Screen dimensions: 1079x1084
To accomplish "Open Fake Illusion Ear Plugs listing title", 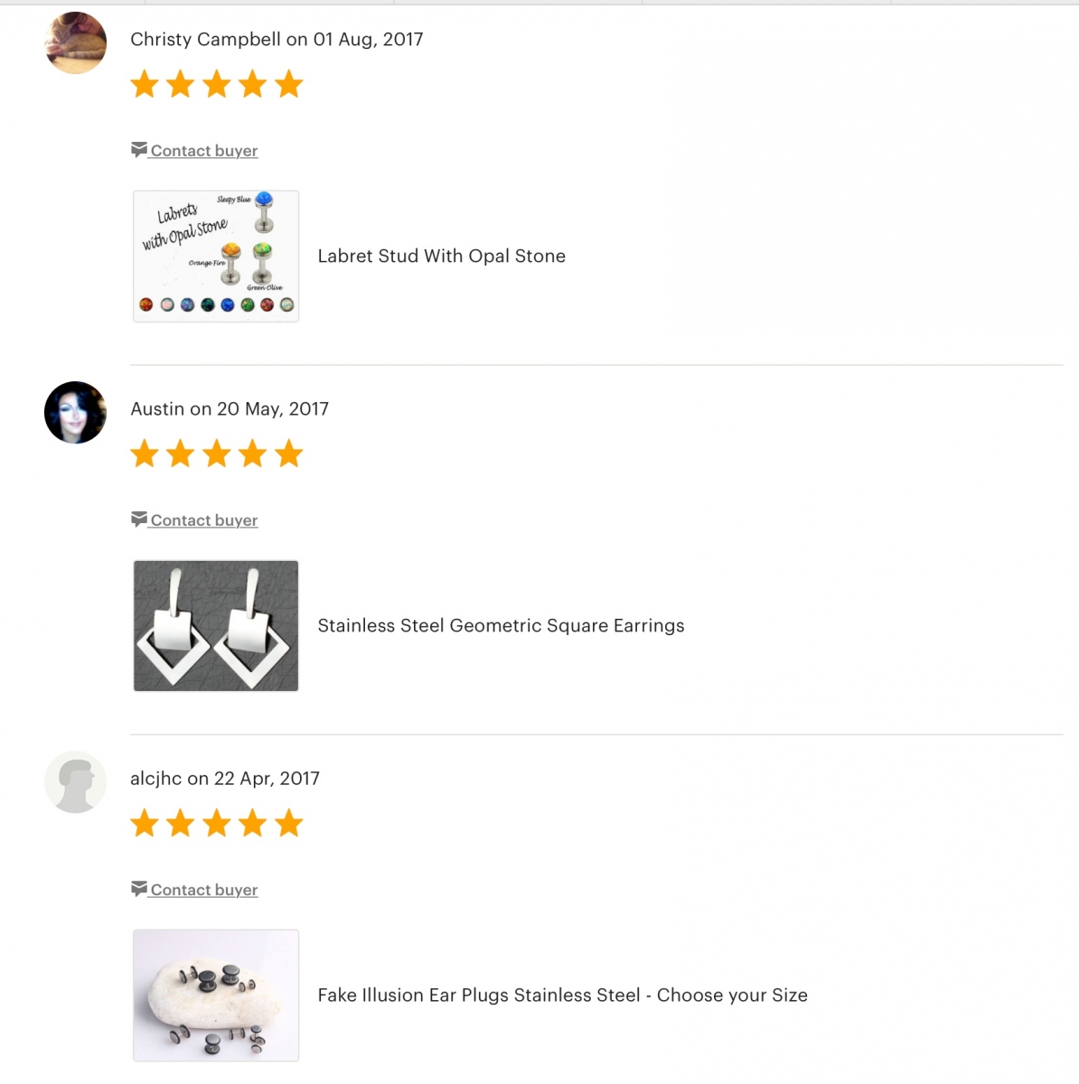I will click(x=562, y=995).
